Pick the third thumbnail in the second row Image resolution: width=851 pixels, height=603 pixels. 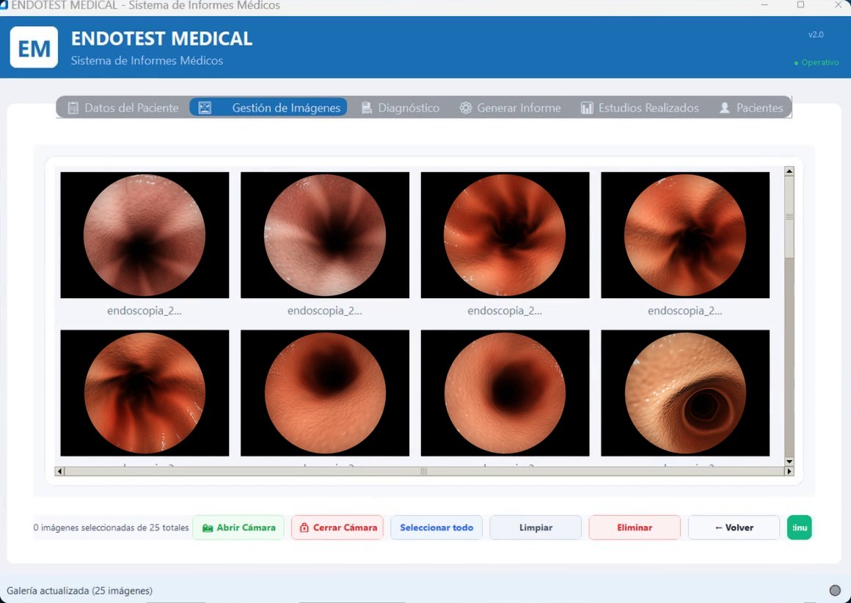505,393
